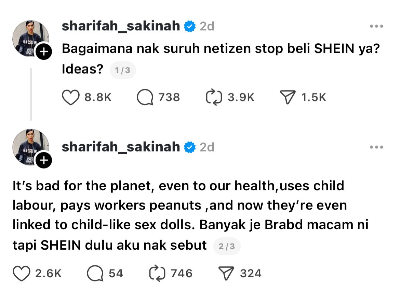Open sharifah_sakinah profile from first post
This screenshot has height=292, width=400.
pyautogui.click(x=121, y=26)
